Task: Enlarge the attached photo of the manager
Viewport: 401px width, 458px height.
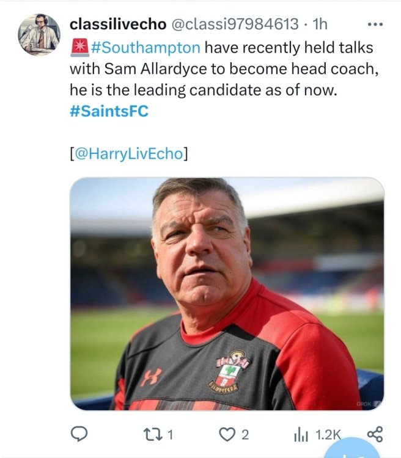Action: [x=227, y=293]
